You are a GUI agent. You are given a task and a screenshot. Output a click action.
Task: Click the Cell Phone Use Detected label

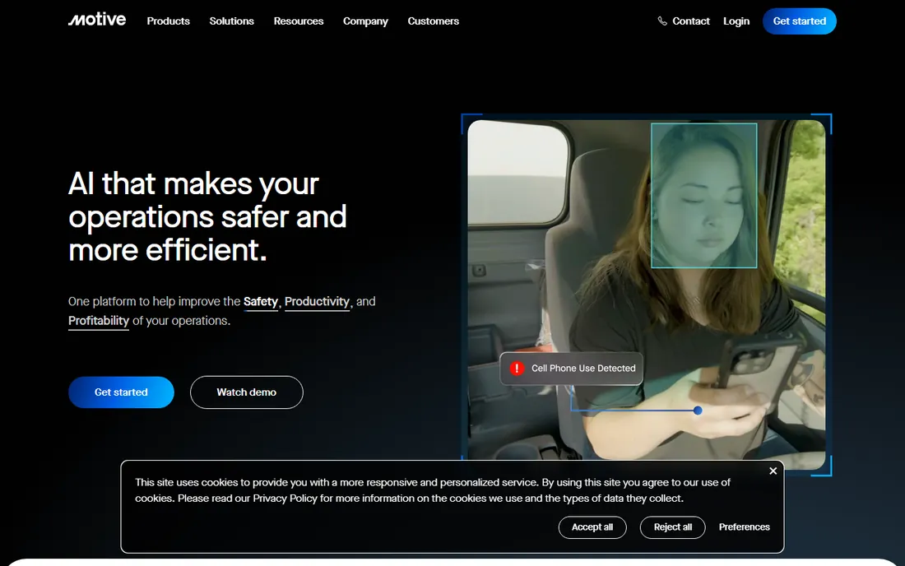click(572, 368)
